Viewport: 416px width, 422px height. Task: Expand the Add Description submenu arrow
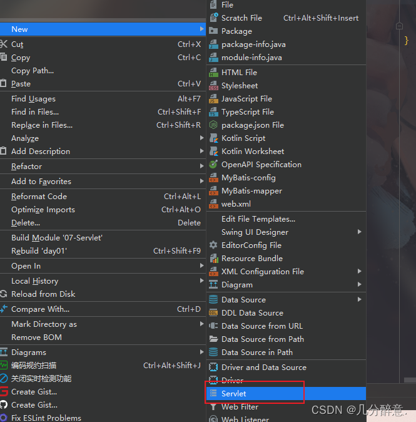(201, 151)
